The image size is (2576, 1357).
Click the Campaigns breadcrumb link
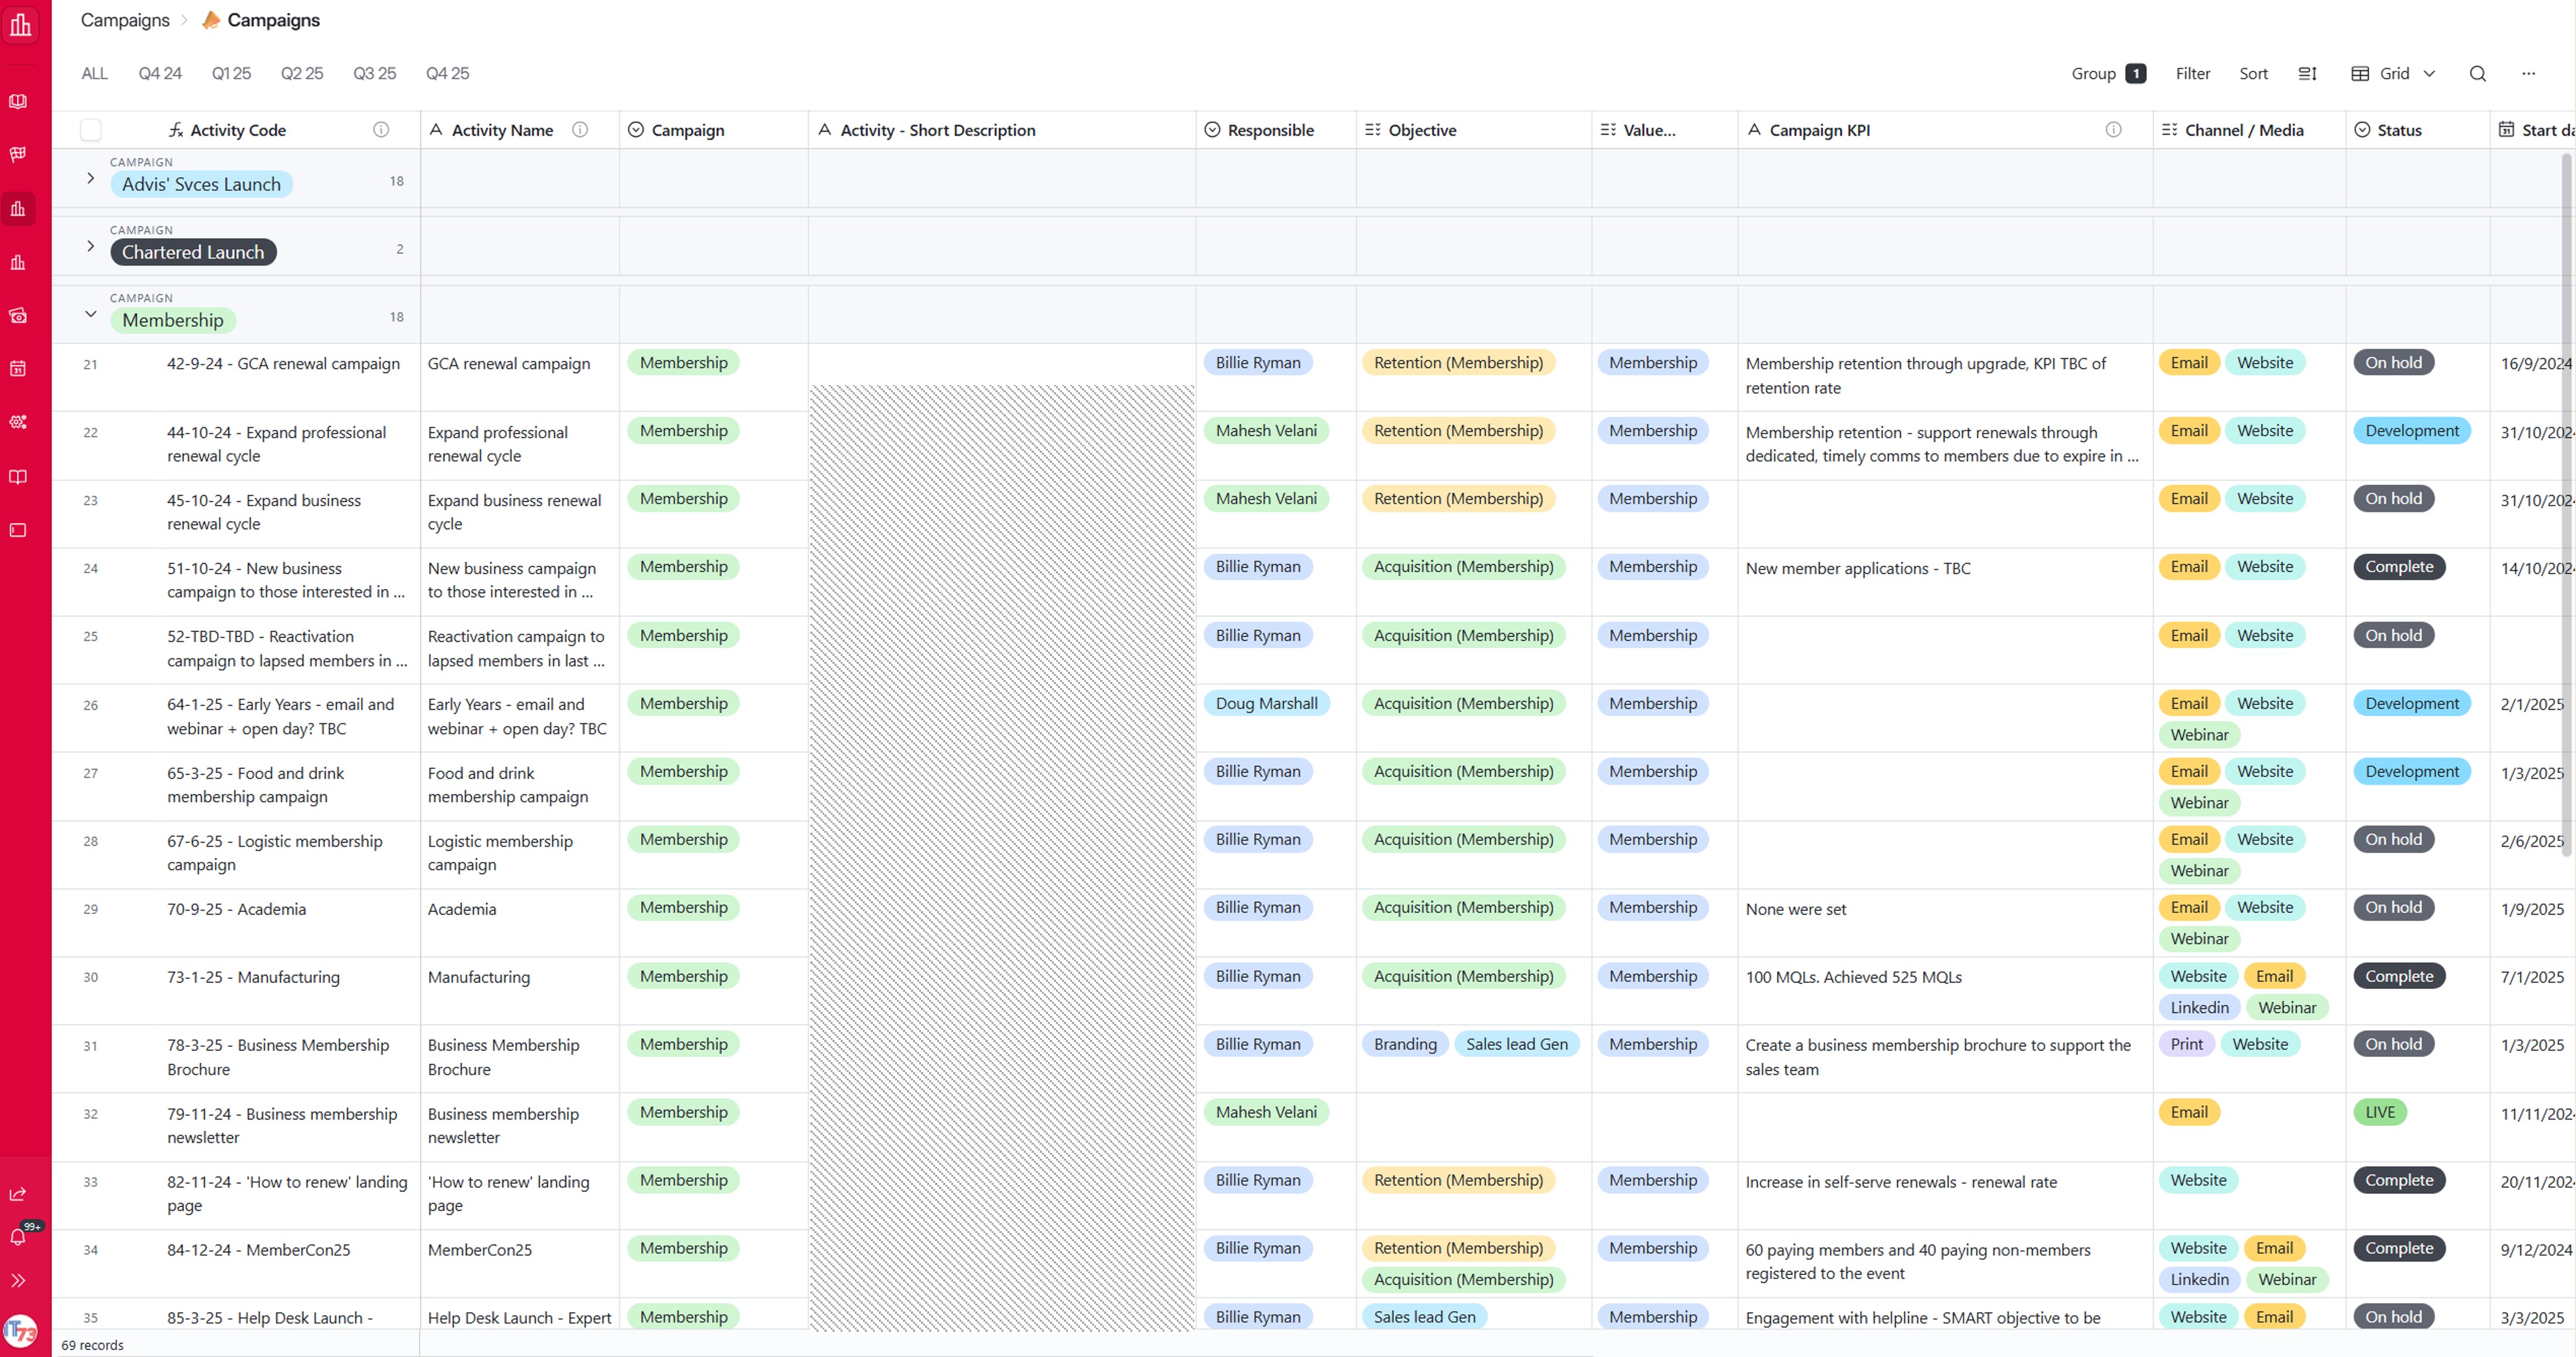[x=125, y=20]
